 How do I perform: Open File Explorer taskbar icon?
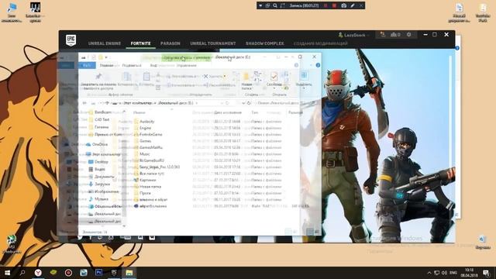point(129,273)
